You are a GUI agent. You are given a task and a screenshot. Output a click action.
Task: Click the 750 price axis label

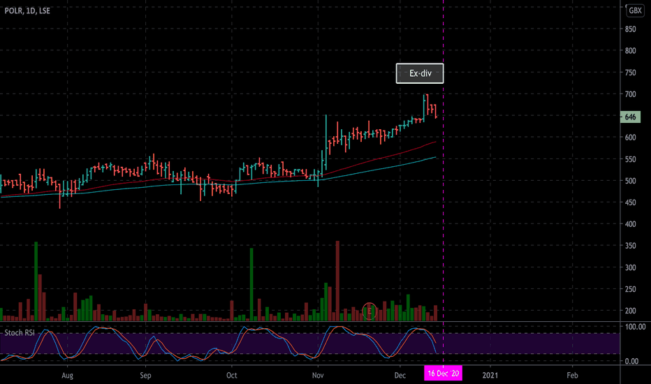630,73
